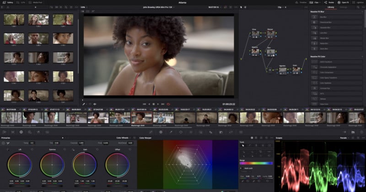Switch to the Settings tab
This screenshot has height=192, width=366.
coord(344,7)
